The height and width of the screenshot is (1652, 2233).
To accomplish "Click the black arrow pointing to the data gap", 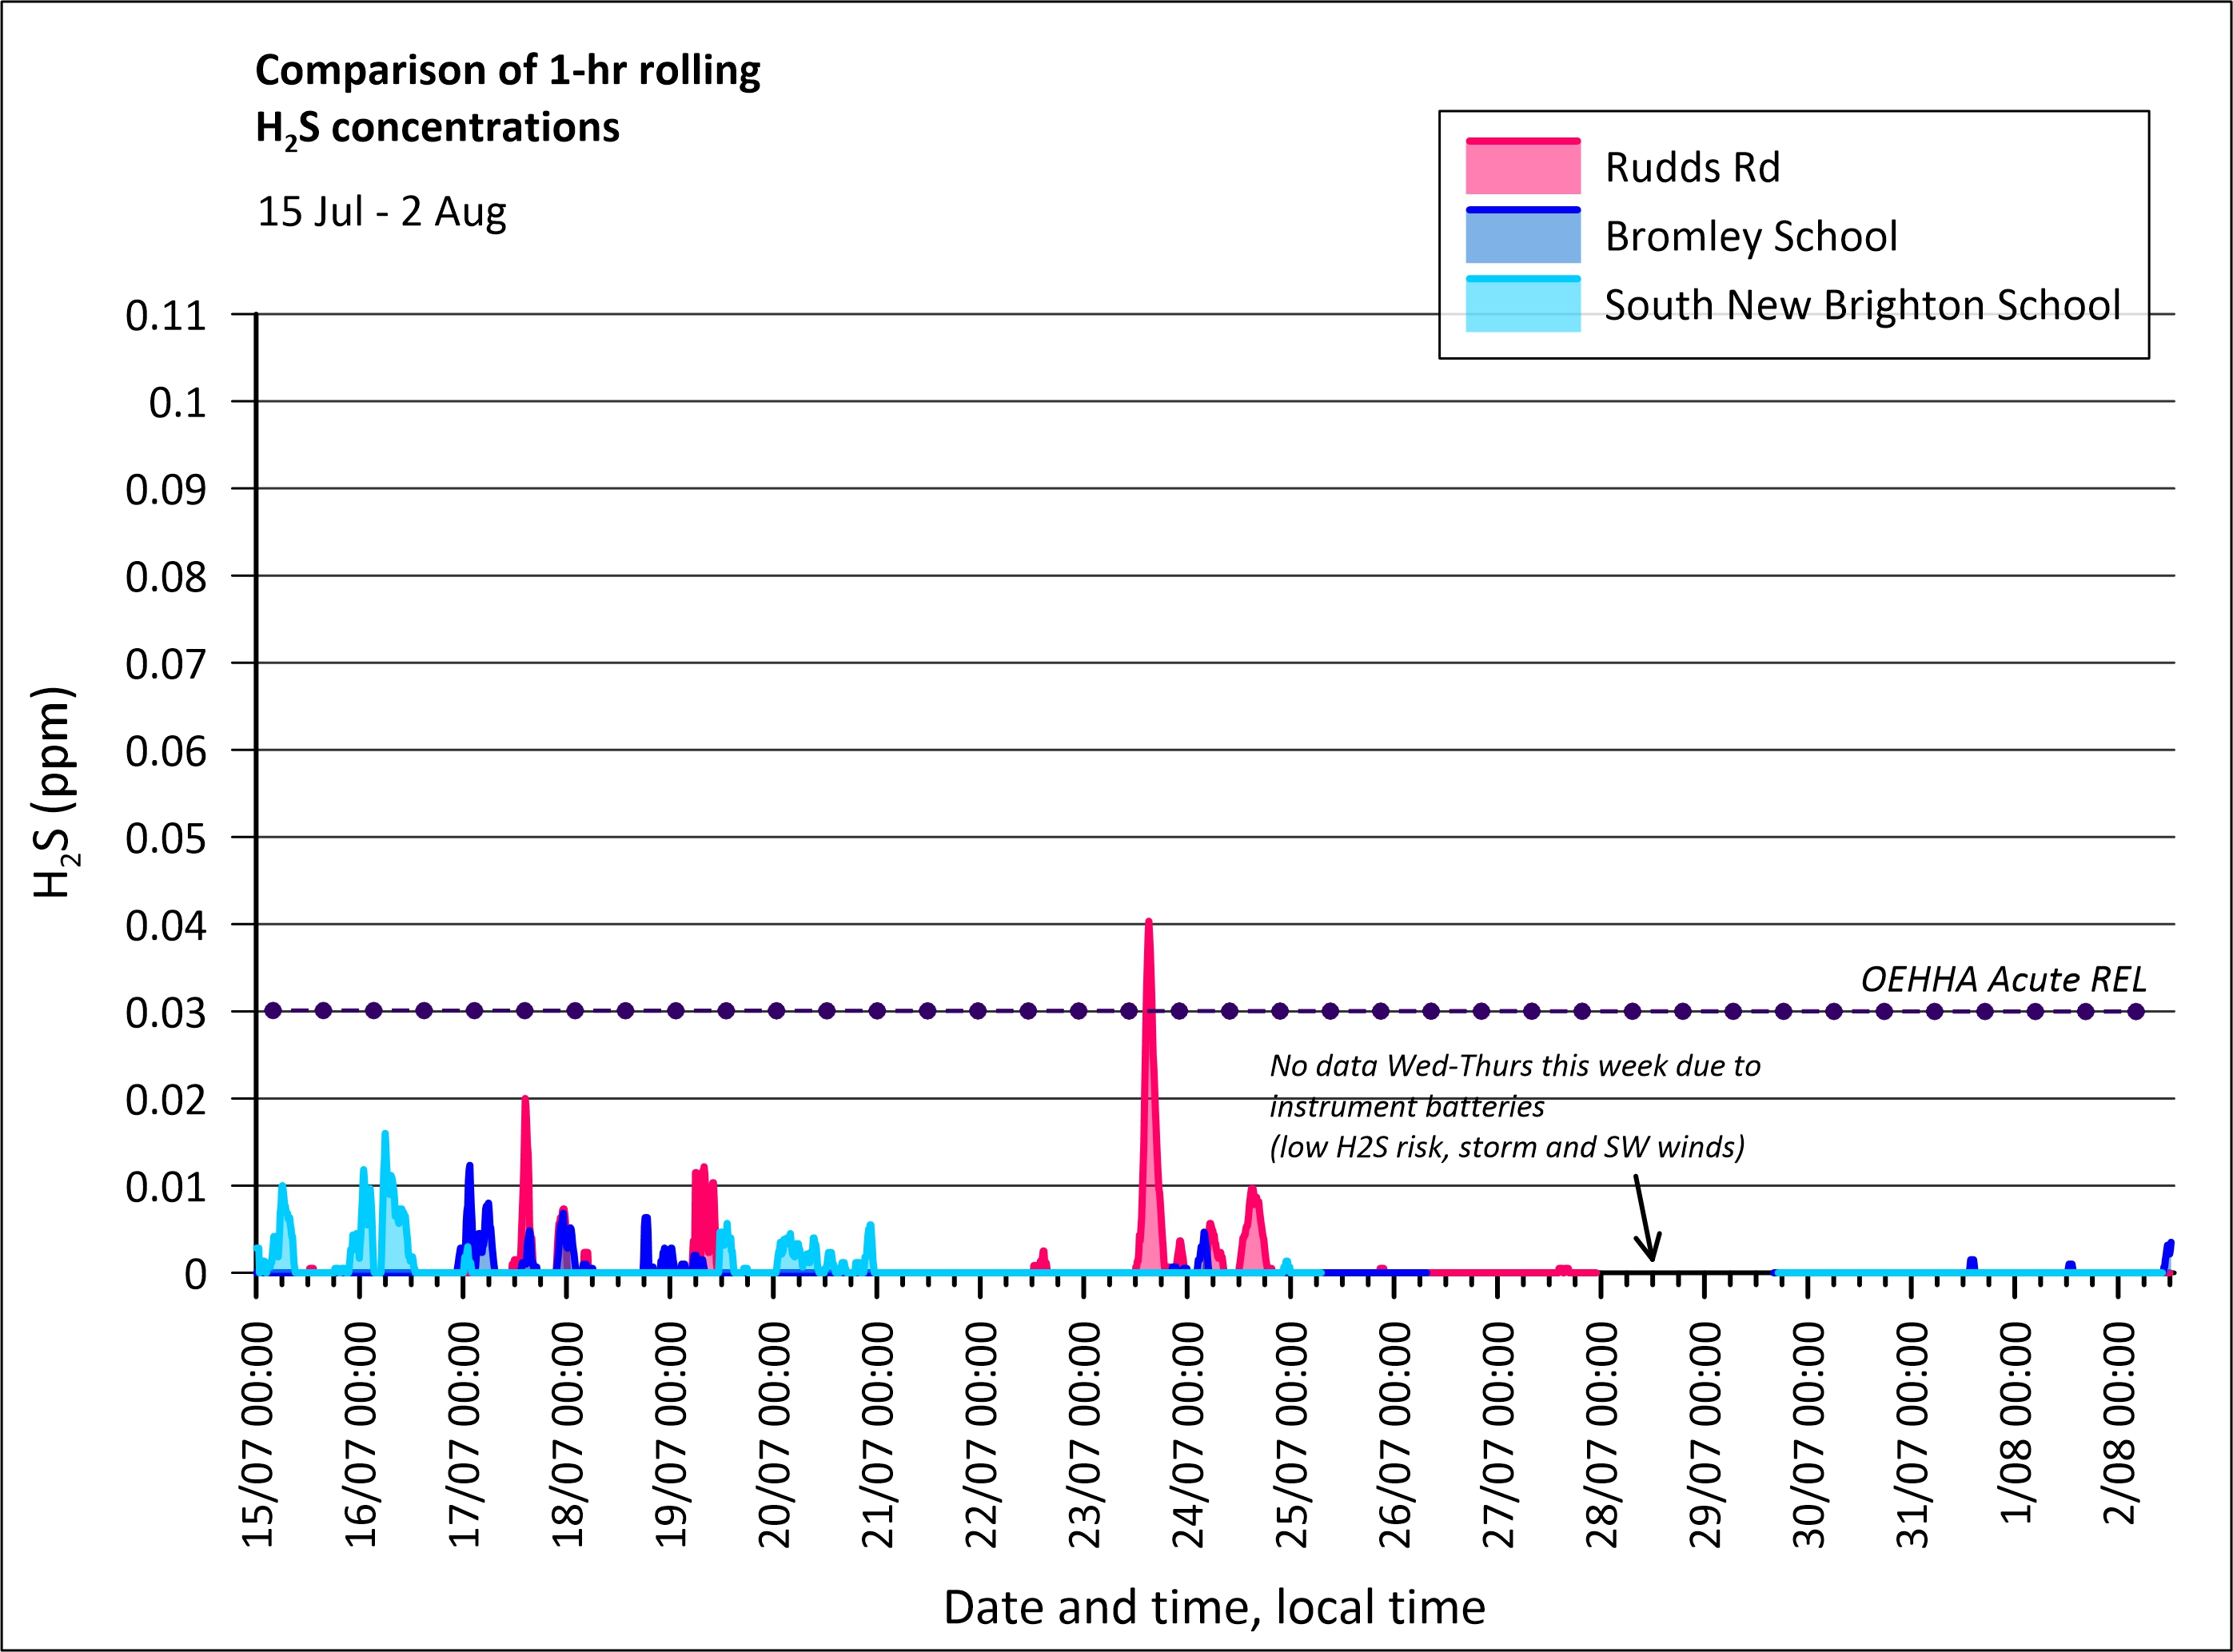I will click(1644, 1218).
